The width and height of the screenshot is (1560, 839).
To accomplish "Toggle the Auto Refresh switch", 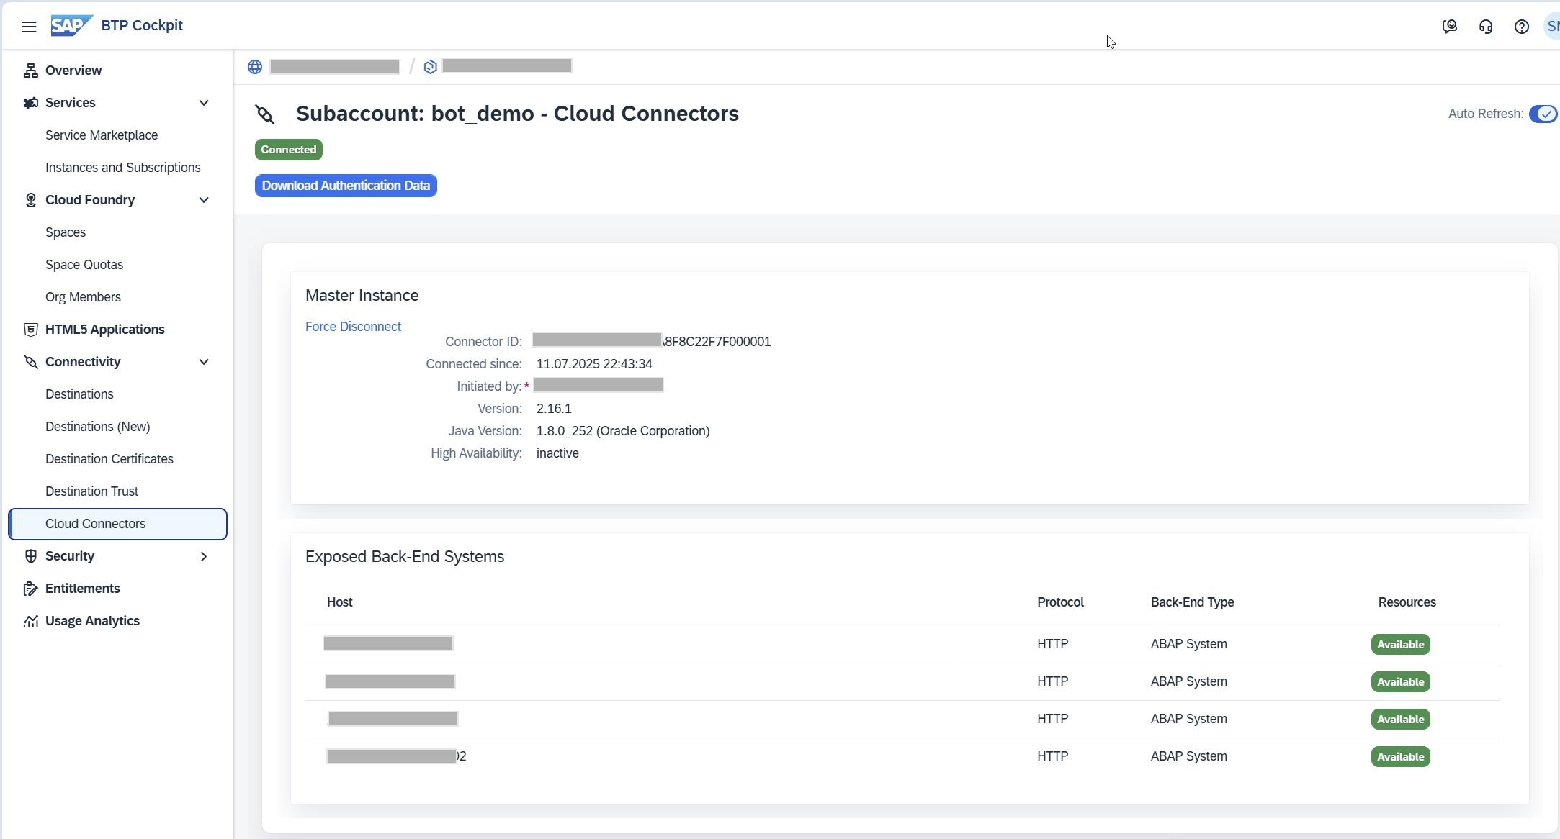I will pos(1543,114).
